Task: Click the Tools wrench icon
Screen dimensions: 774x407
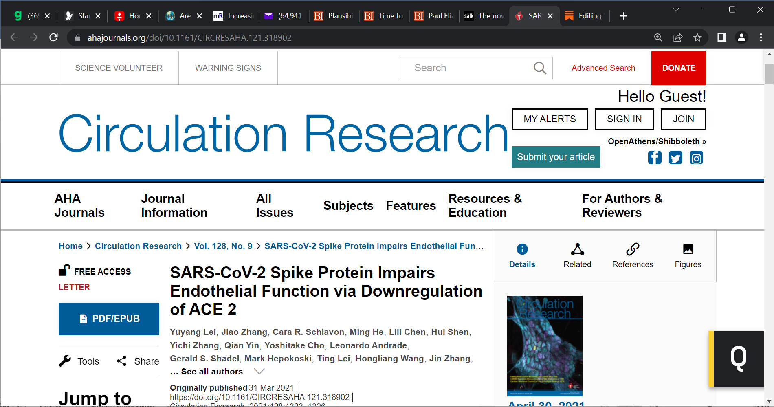Action: (65, 361)
